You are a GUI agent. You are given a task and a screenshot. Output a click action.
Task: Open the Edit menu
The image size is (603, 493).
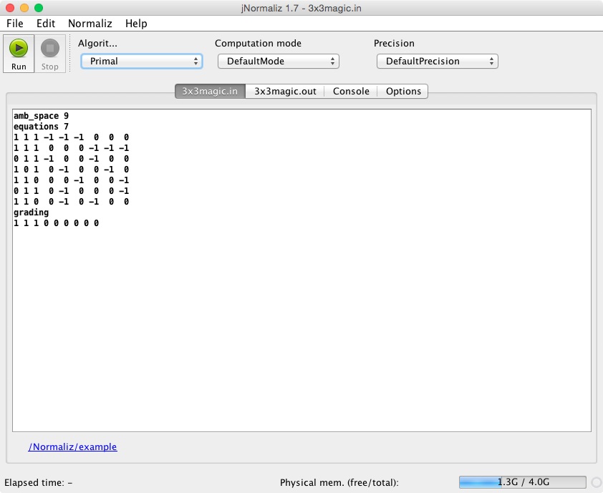point(46,24)
